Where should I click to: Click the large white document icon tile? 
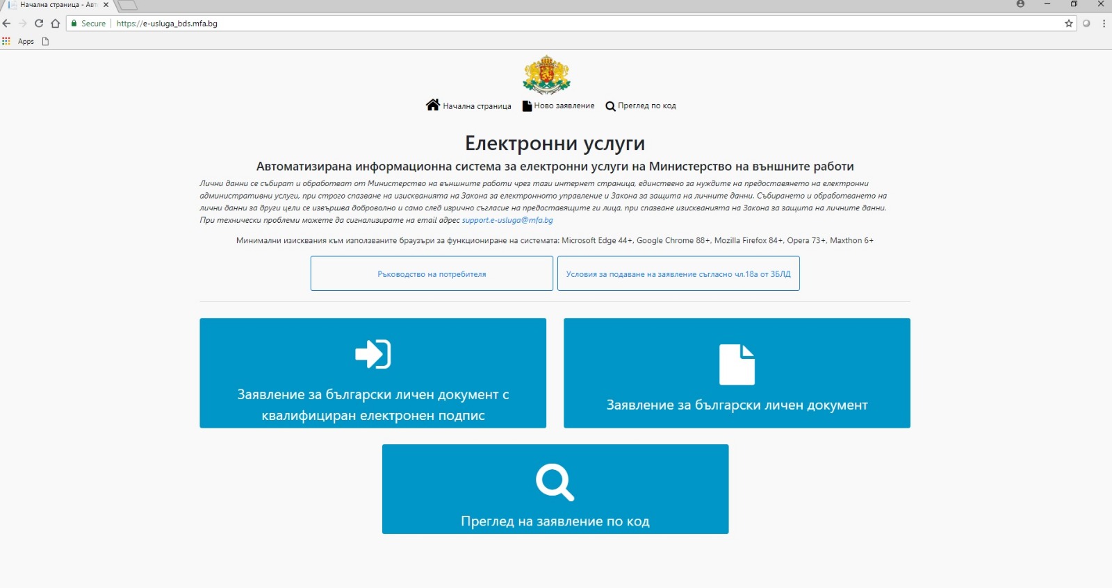(737, 364)
